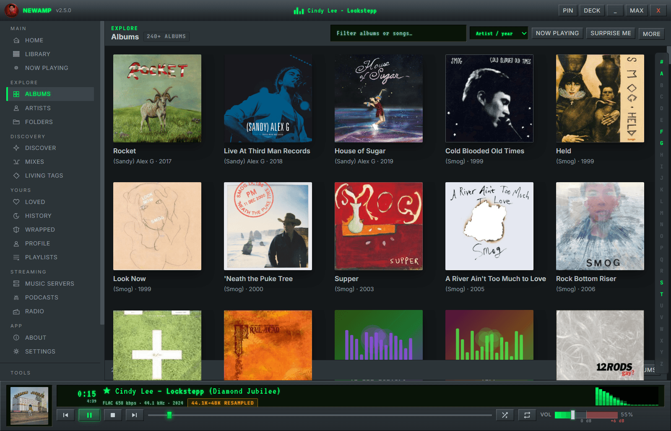Open Living Tags
671x431 pixels.
tap(50, 175)
